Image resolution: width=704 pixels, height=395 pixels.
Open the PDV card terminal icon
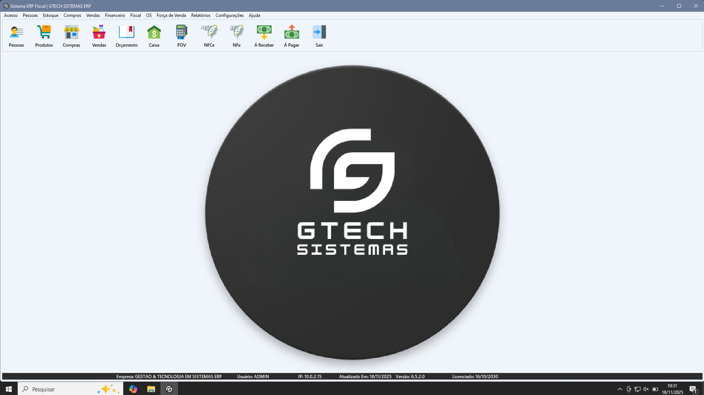(181, 33)
